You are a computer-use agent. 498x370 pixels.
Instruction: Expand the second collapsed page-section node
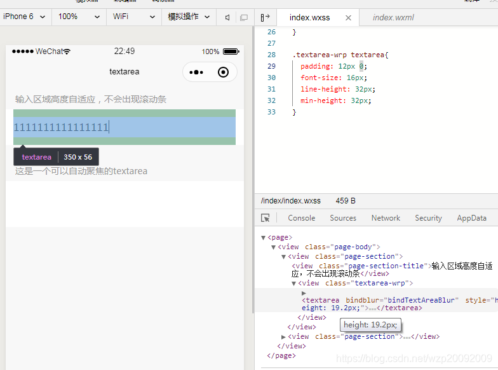[x=283, y=337]
